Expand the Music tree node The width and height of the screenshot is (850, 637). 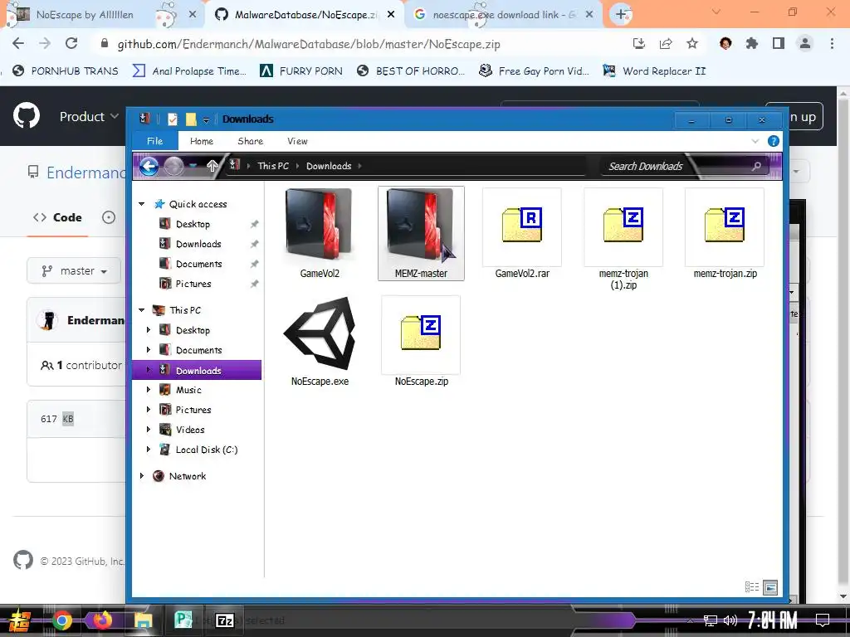[x=149, y=390]
